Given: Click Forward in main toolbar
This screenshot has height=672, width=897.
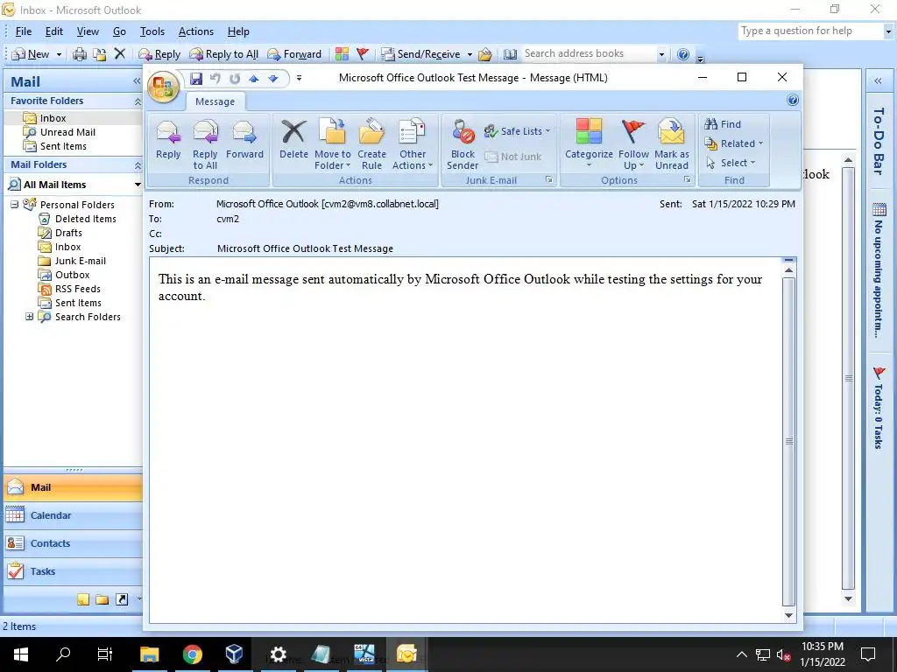Looking at the screenshot, I should tap(294, 54).
